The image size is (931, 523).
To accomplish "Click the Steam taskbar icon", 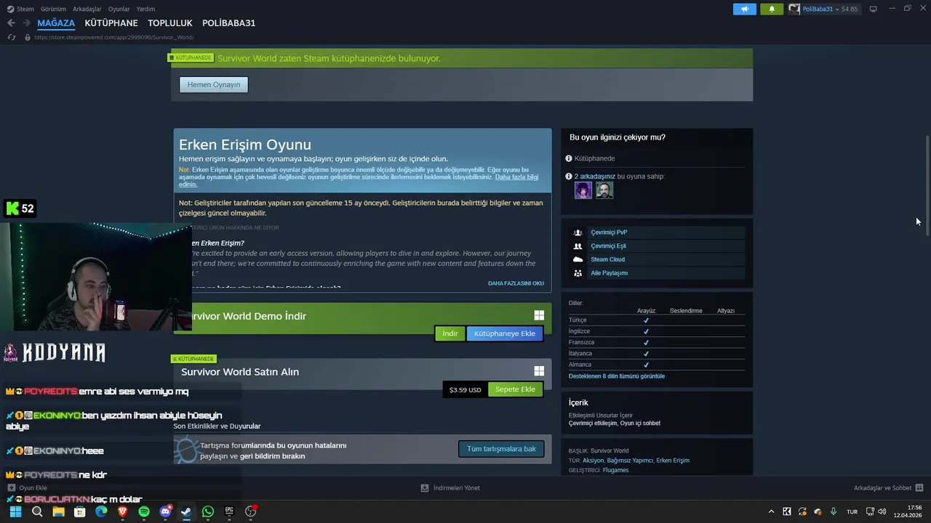I will pyautogui.click(x=186, y=511).
